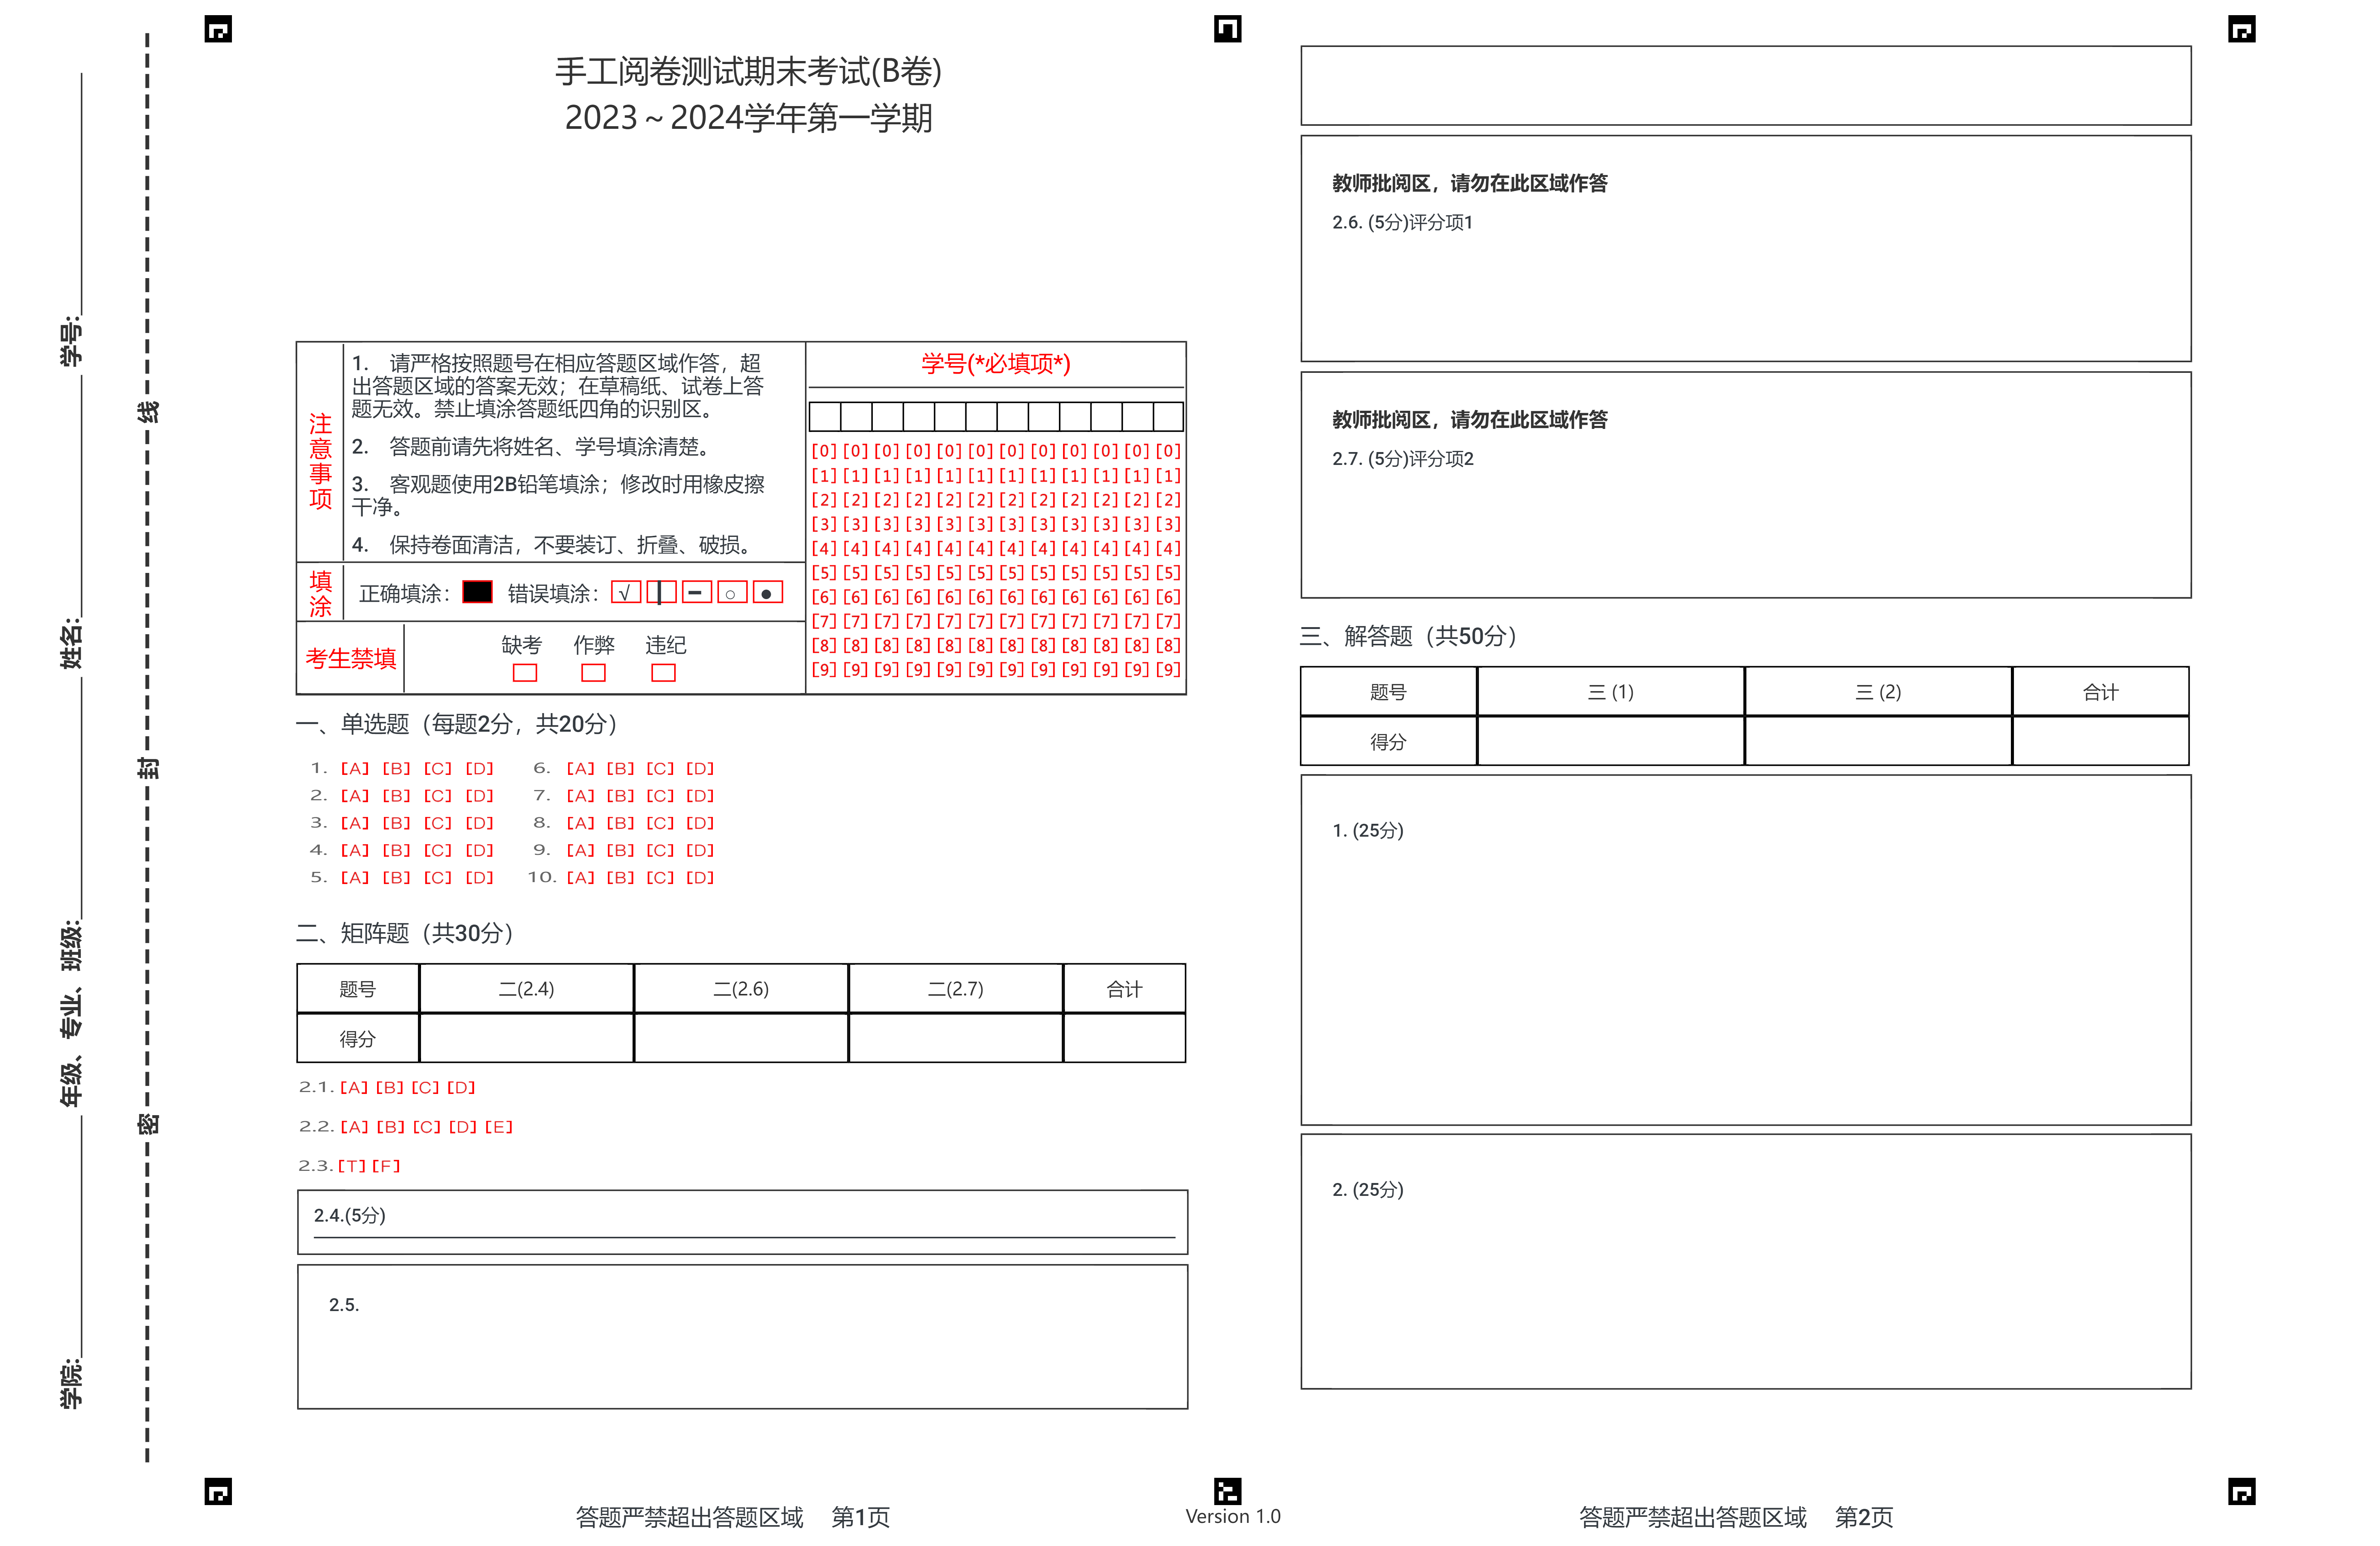Mark [F] for question 2.3
2380x1546 pixels.
point(386,1166)
